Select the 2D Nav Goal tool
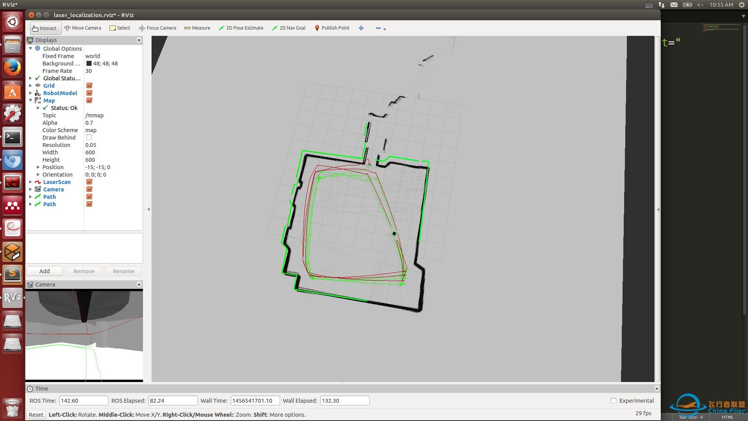The width and height of the screenshot is (748, 421). pos(289,28)
